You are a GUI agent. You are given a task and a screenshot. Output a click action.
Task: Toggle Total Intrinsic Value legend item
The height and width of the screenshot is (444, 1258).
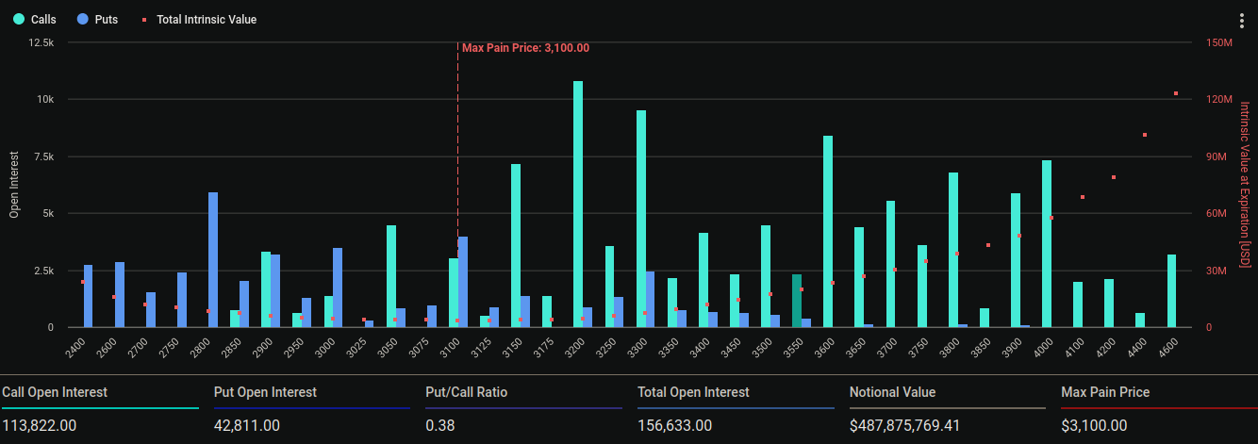[199, 19]
